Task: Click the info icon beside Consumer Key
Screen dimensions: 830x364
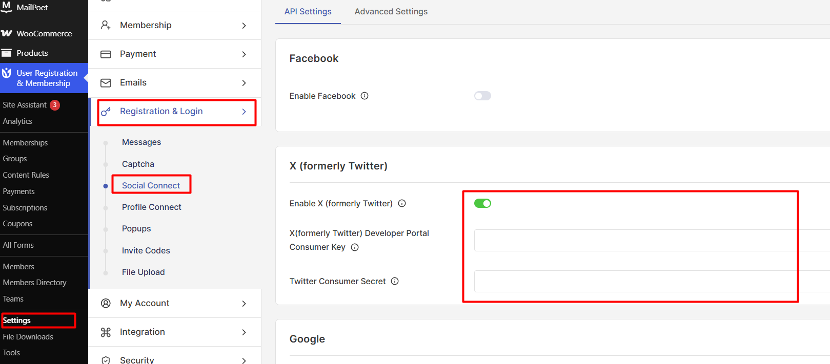Action: pyautogui.click(x=355, y=247)
